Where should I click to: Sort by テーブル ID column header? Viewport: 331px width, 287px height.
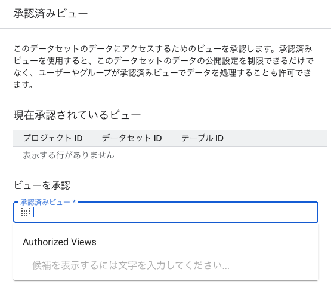[x=202, y=138]
